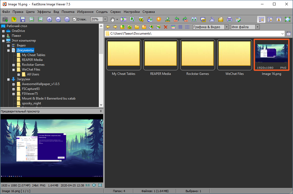Print the image using the printer icon
Viewport: 293px width, 194px height.
230,19
